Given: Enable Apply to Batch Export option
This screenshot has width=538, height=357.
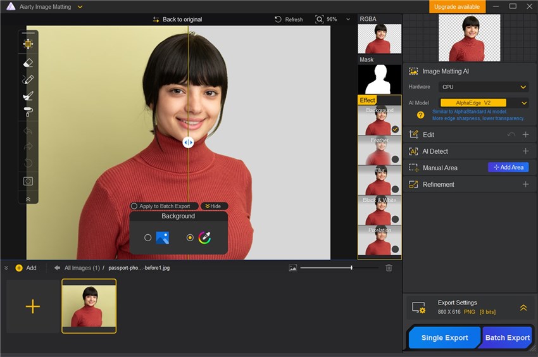Looking at the screenshot, I should tap(134, 206).
